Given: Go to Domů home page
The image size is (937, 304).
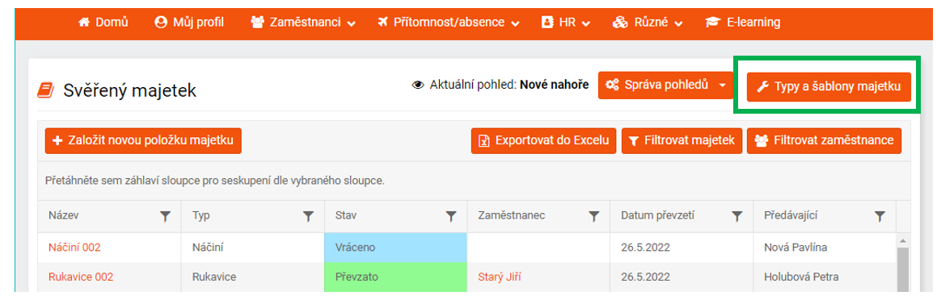Looking at the screenshot, I should 103,23.
